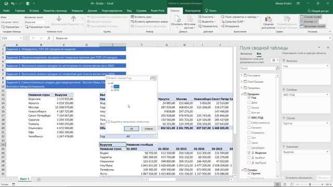
Task: Switch field list to Active (Активные) view
Action: pyautogui.click(x=246, y=54)
